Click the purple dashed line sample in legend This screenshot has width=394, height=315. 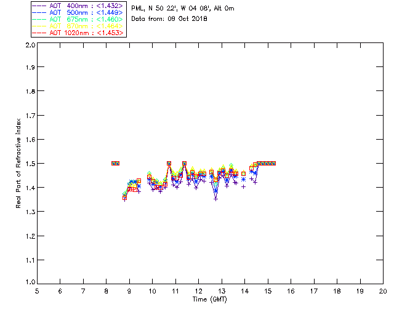coord(39,6)
